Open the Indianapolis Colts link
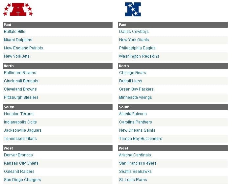This screenshot has width=234, height=188. point(20,122)
